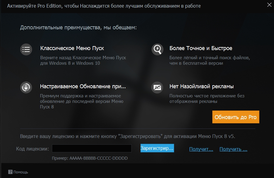Open the Помощь help link
The image size is (274, 178).
21,172
